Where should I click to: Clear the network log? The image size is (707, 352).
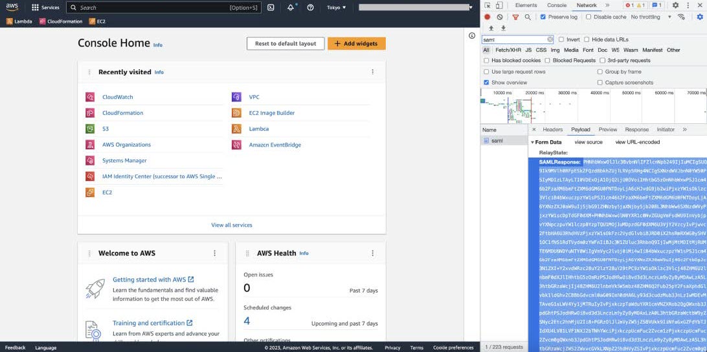pos(500,17)
